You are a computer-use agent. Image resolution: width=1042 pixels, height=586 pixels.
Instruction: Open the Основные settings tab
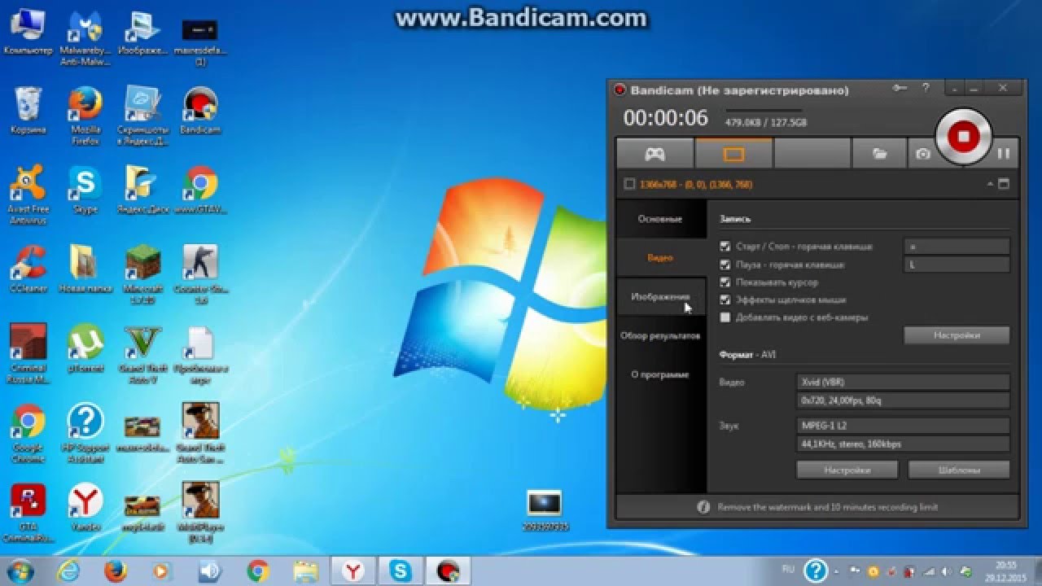click(661, 220)
